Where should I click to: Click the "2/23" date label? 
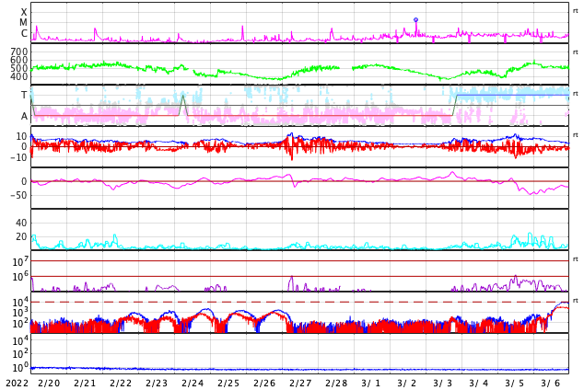[x=157, y=384]
